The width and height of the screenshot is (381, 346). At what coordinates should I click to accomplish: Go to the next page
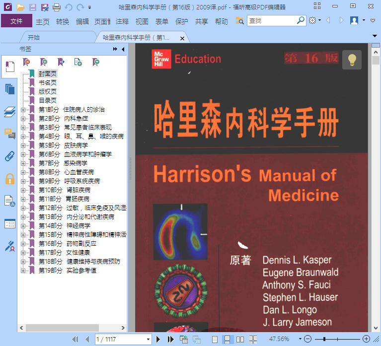pos(158,339)
